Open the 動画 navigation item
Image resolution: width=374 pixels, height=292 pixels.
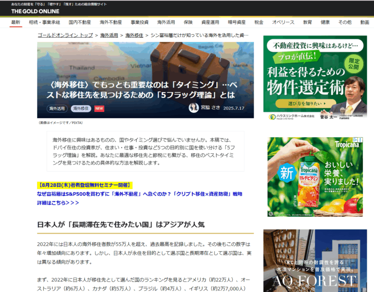pyautogui.click(x=365, y=22)
